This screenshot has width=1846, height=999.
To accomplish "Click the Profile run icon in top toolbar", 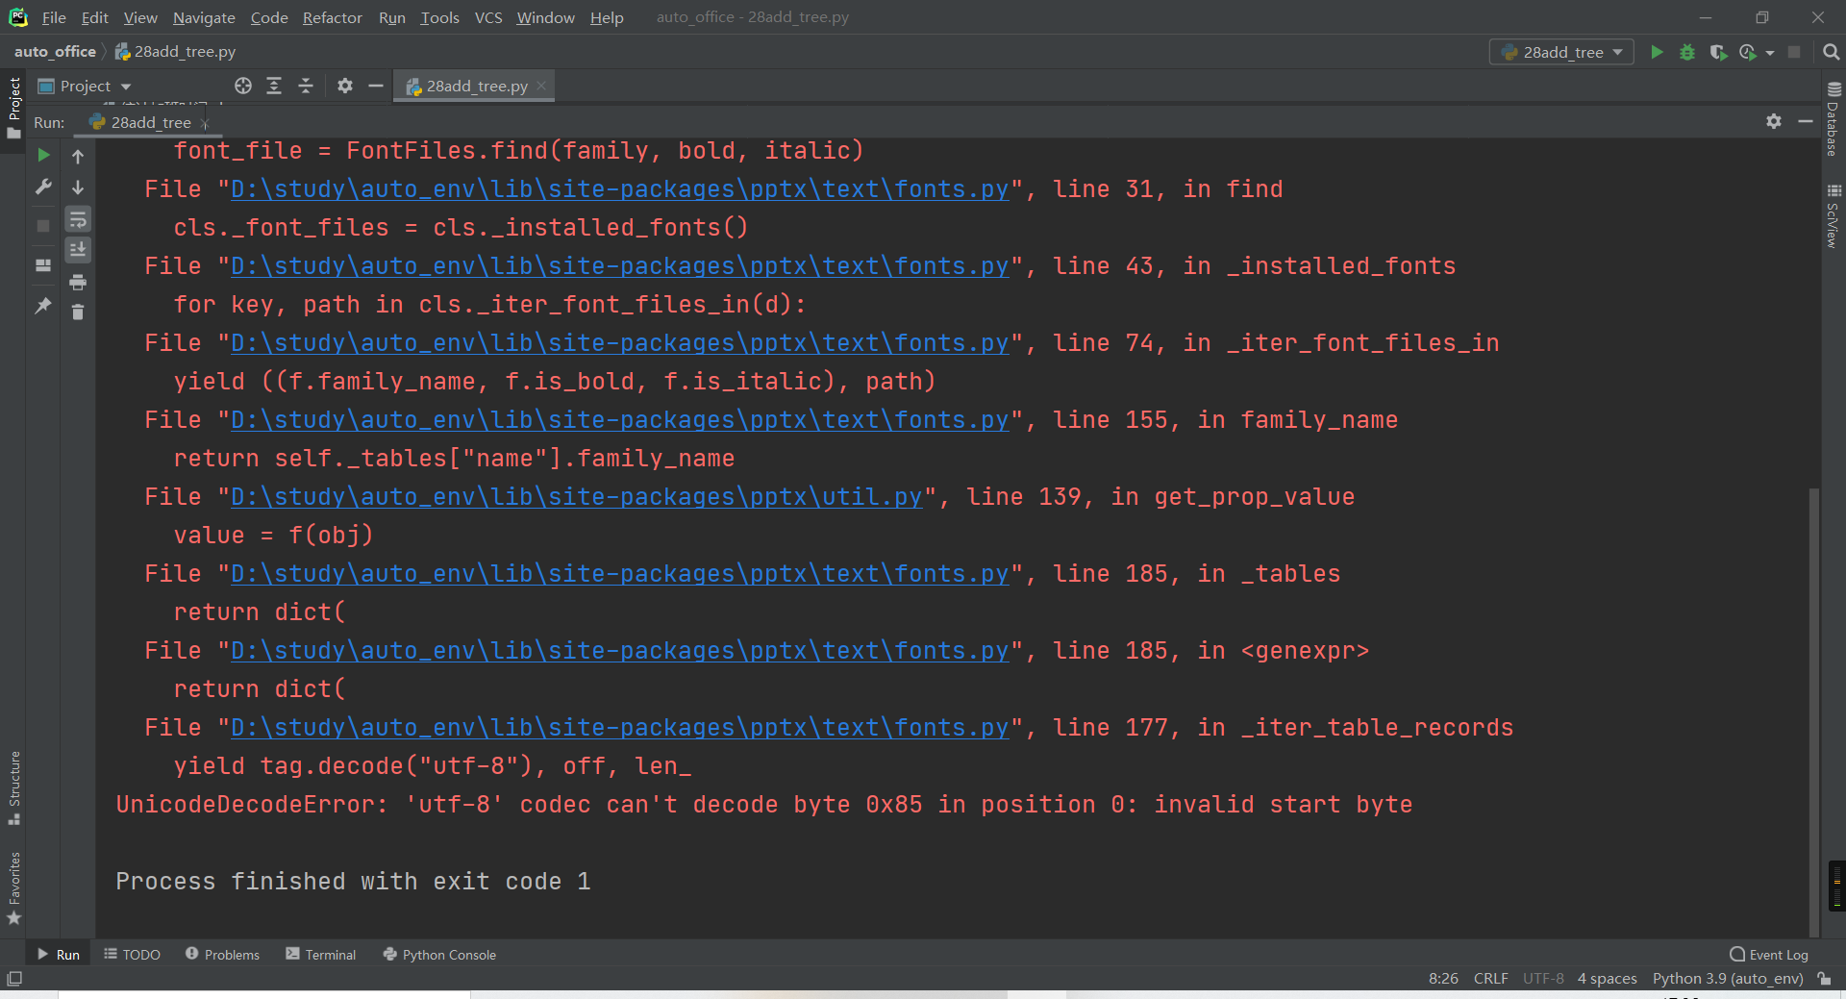I will click(x=1748, y=52).
